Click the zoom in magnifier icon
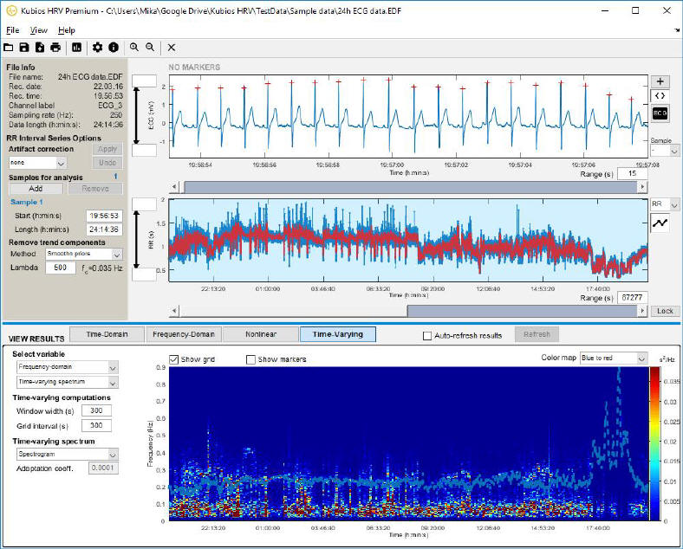This screenshot has height=549, width=683. coord(134,48)
